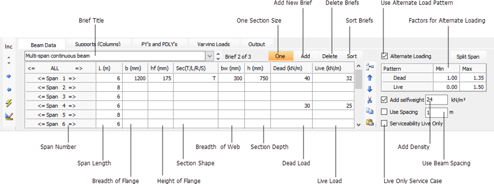
Task: Select the '<= Span 5 =>' row header
Action: pyautogui.click(x=60, y=115)
